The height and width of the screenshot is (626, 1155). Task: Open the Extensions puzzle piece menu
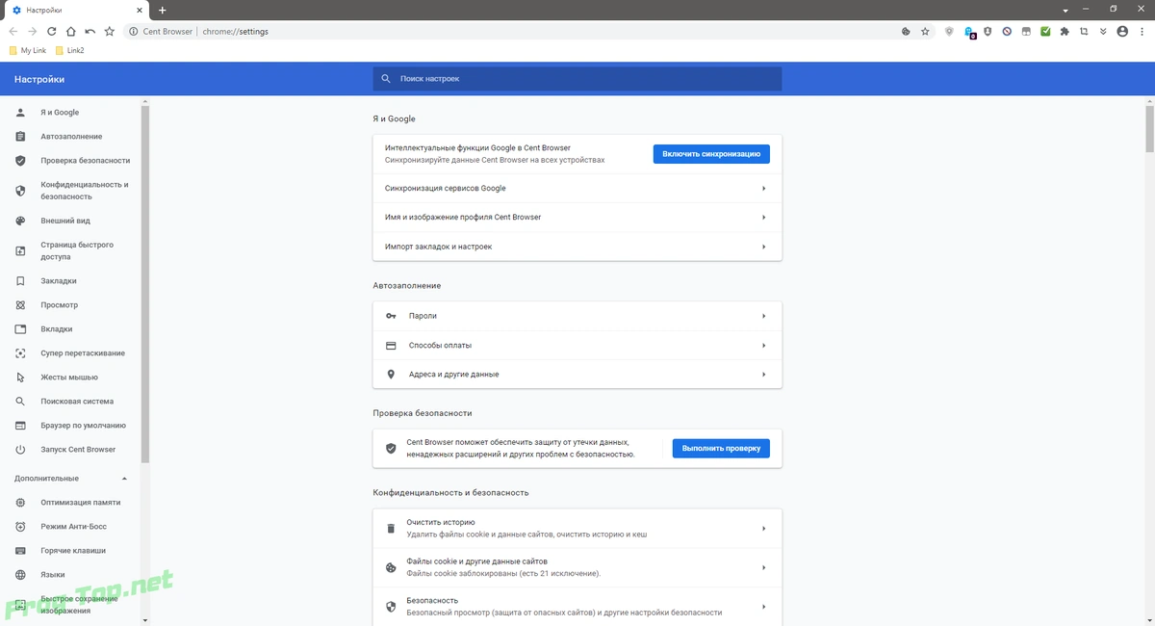(x=1065, y=31)
